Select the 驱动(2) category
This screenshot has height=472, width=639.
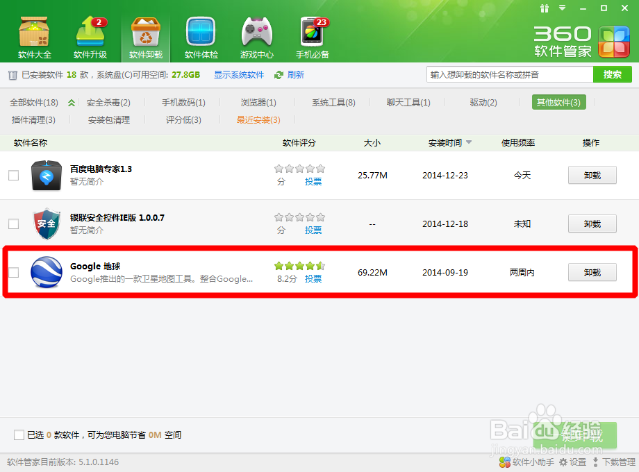tap(483, 103)
